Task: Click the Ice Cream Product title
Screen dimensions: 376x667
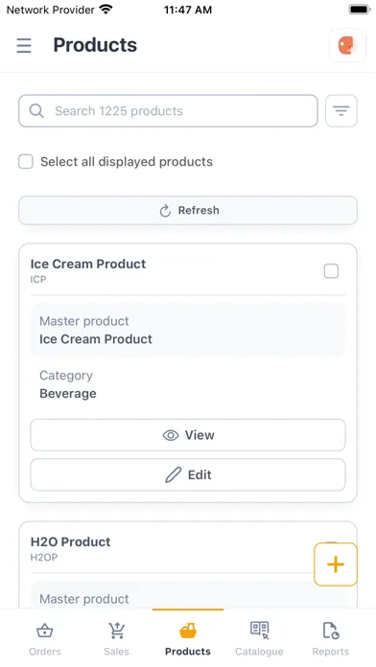Action: tap(88, 264)
